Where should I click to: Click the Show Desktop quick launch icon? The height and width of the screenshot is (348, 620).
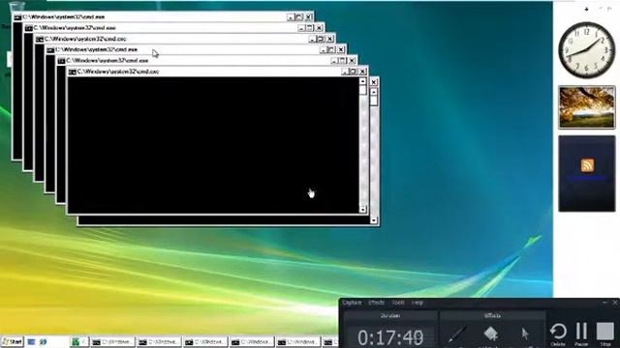[32, 341]
